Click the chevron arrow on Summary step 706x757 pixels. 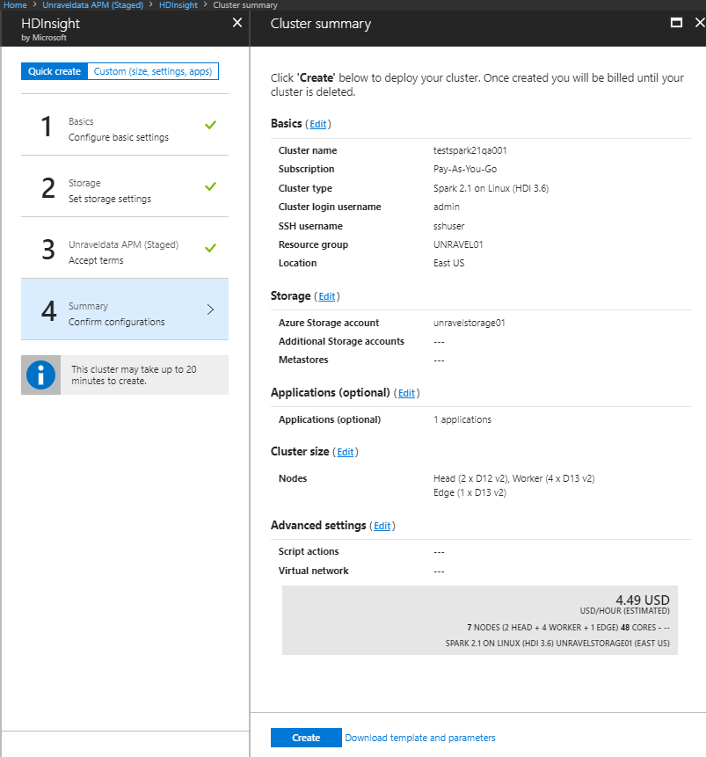click(210, 309)
